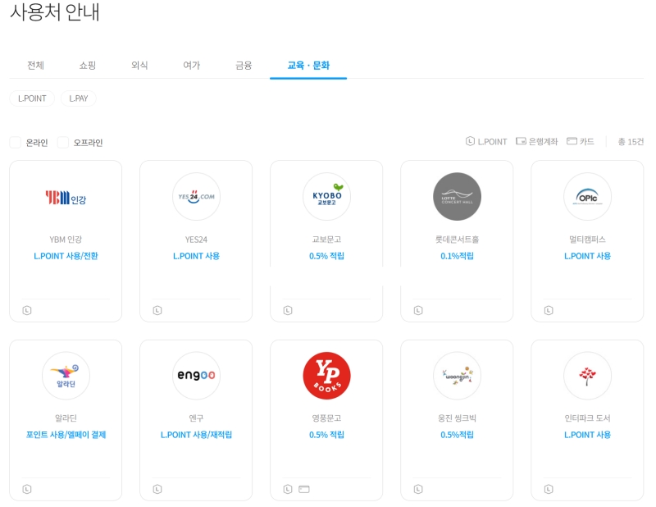Click L.POINT icon in 영풍문고 card
The width and height of the screenshot is (656, 507).
click(288, 489)
